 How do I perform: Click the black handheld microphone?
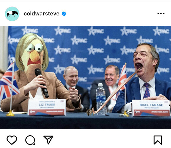[41, 83]
